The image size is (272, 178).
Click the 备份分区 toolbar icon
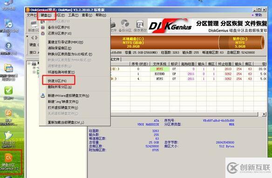coord(125,26)
